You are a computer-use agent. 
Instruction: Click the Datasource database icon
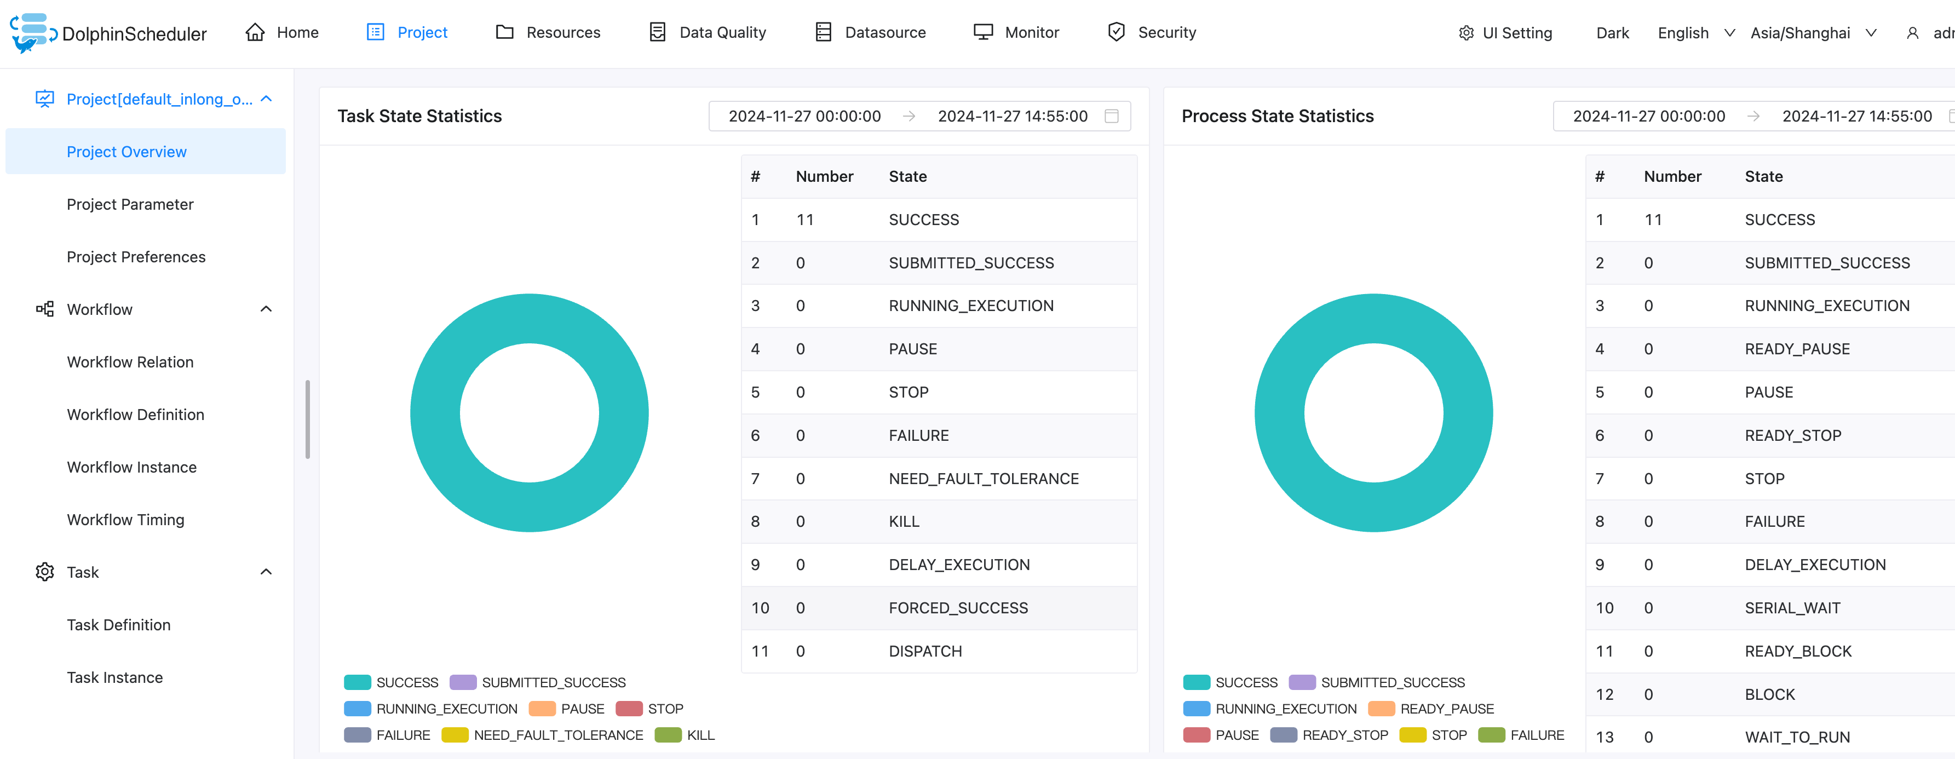[x=824, y=33]
